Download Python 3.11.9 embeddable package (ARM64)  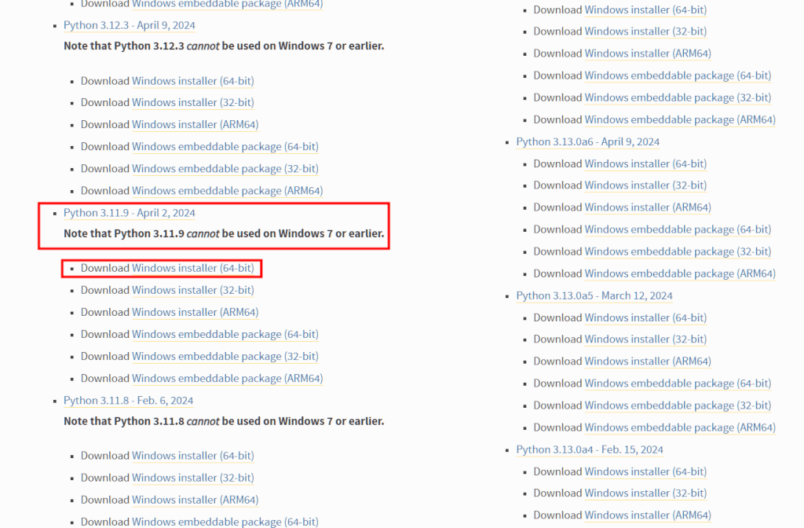227,379
